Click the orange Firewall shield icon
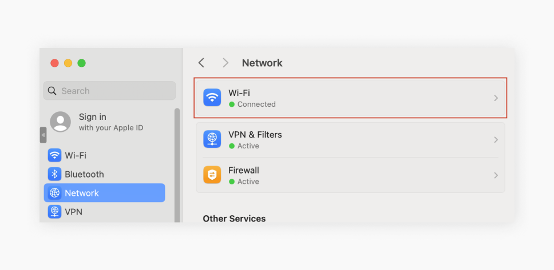The height and width of the screenshot is (270, 554). coord(212,175)
